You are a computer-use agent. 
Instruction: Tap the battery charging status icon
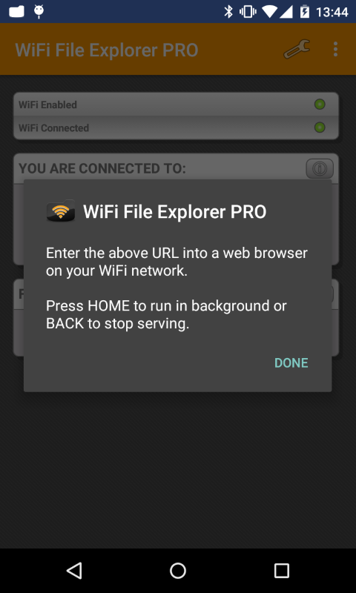pyautogui.click(x=304, y=12)
